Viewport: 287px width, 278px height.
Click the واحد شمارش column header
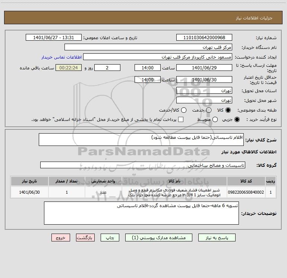tap(103, 181)
